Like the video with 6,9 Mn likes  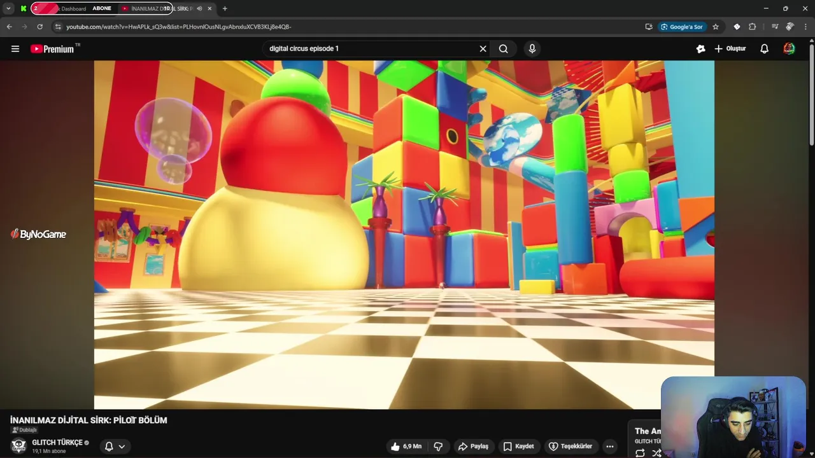click(406, 447)
